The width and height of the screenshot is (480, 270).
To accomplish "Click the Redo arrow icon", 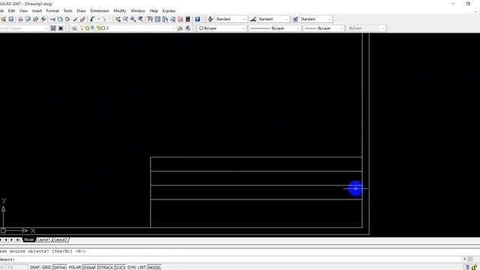I will point(103,19).
